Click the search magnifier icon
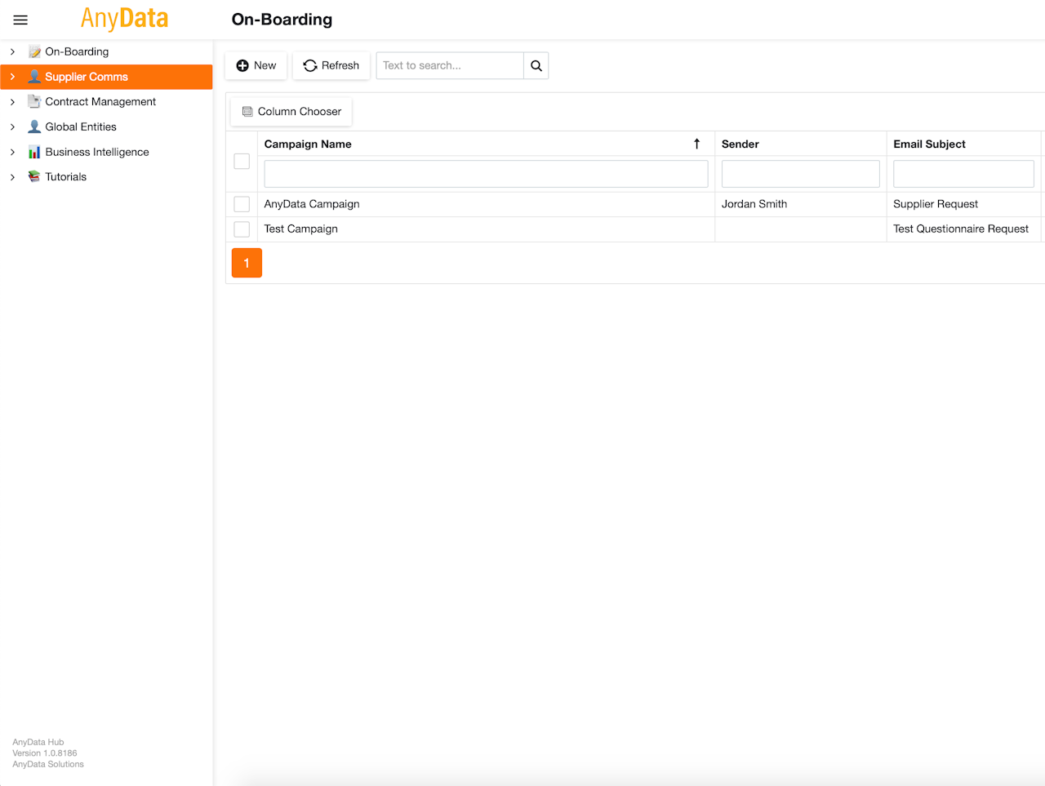 [x=536, y=65]
